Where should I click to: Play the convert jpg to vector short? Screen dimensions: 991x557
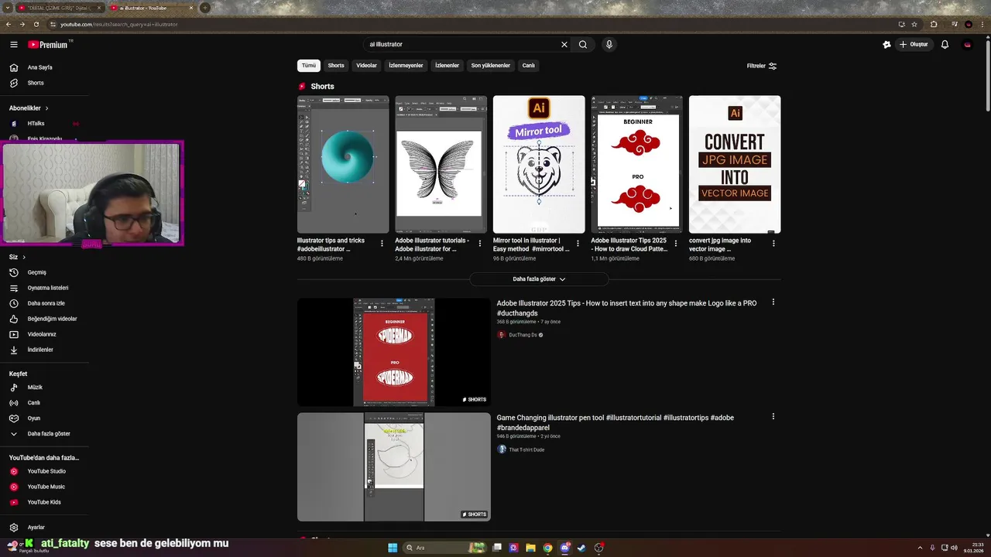click(x=735, y=164)
